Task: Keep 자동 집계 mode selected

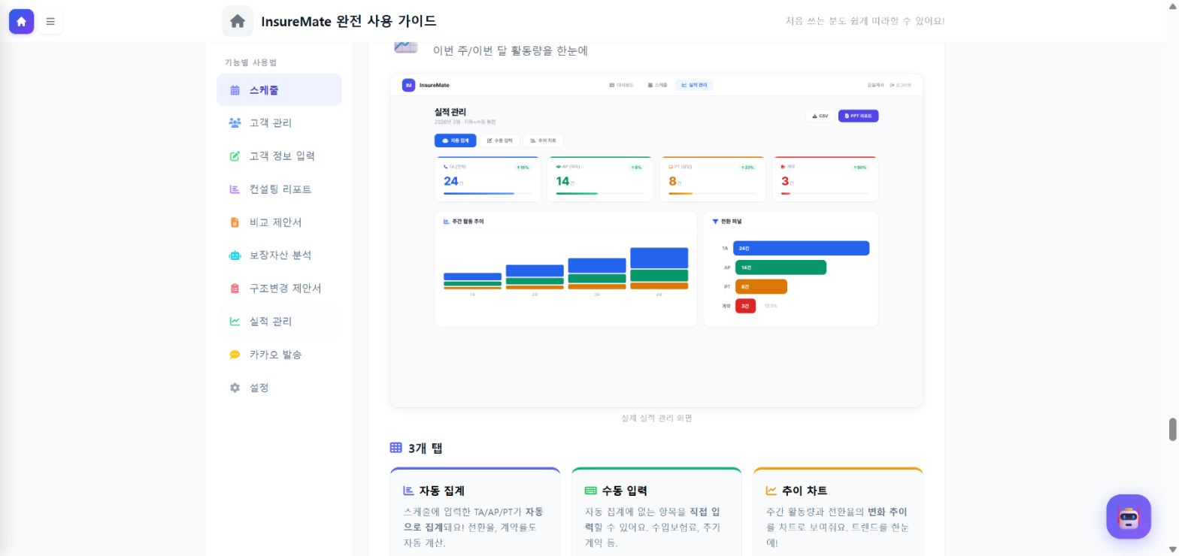Action: point(454,140)
